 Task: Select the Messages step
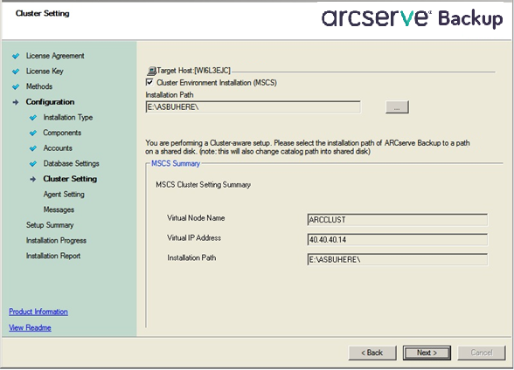(x=59, y=209)
